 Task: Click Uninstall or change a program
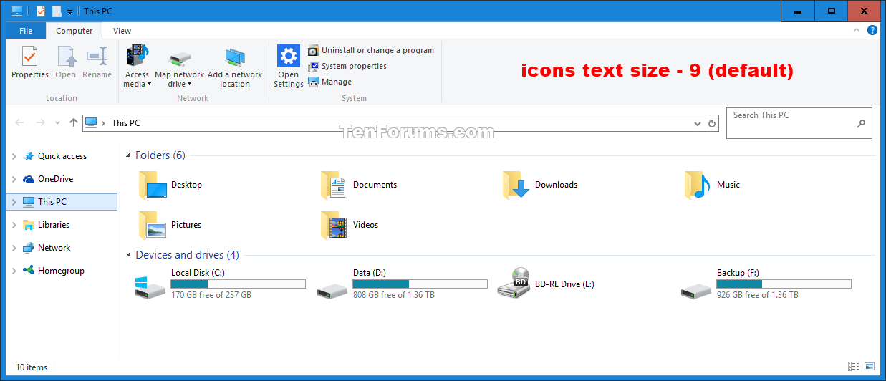tap(371, 50)
